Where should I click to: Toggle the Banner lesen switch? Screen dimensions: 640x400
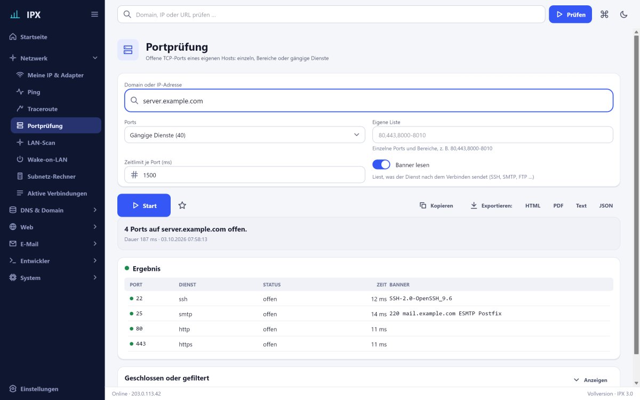381,165
